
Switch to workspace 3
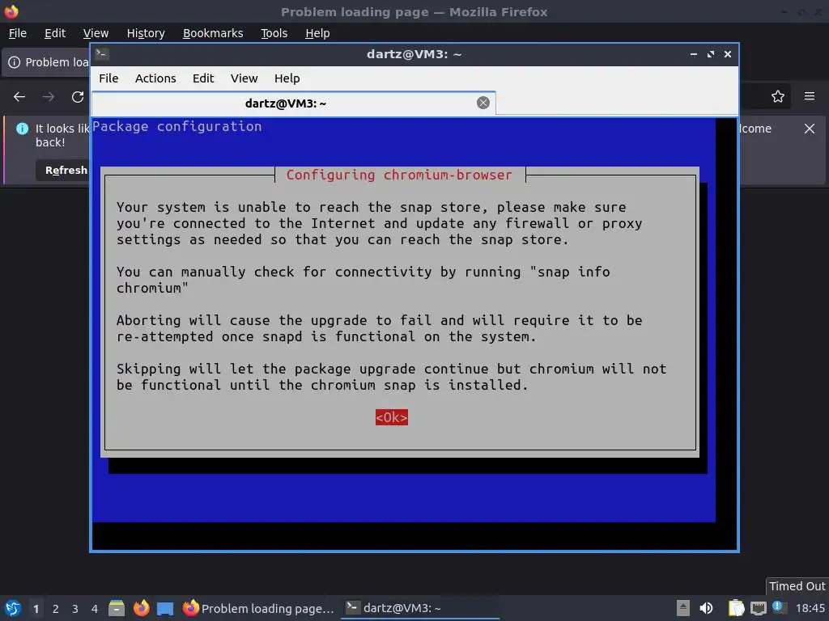(x=75, y=608)
